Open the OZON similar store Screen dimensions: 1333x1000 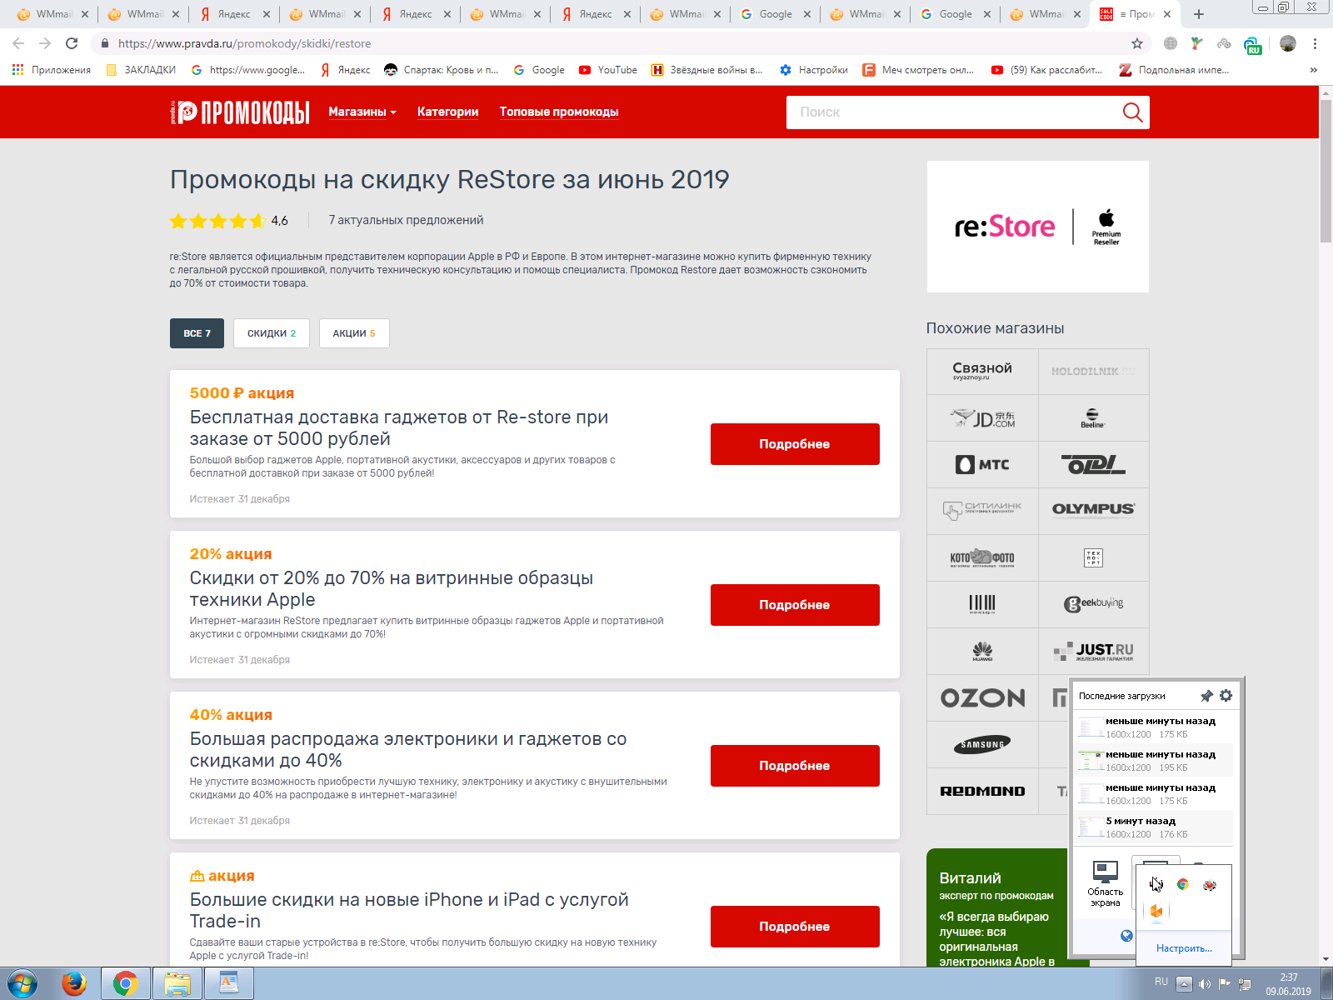982,698
